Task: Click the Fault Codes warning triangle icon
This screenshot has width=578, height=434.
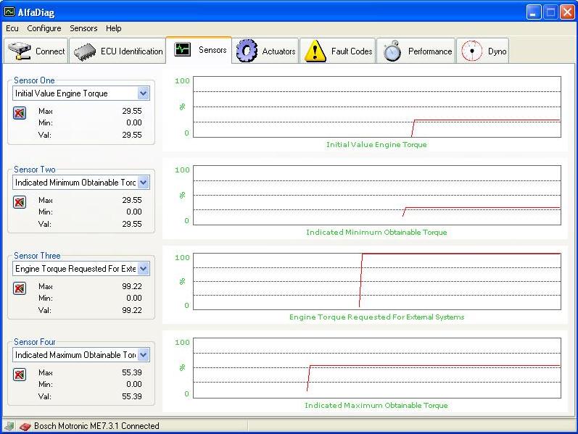Action: (x=315, y=51)
